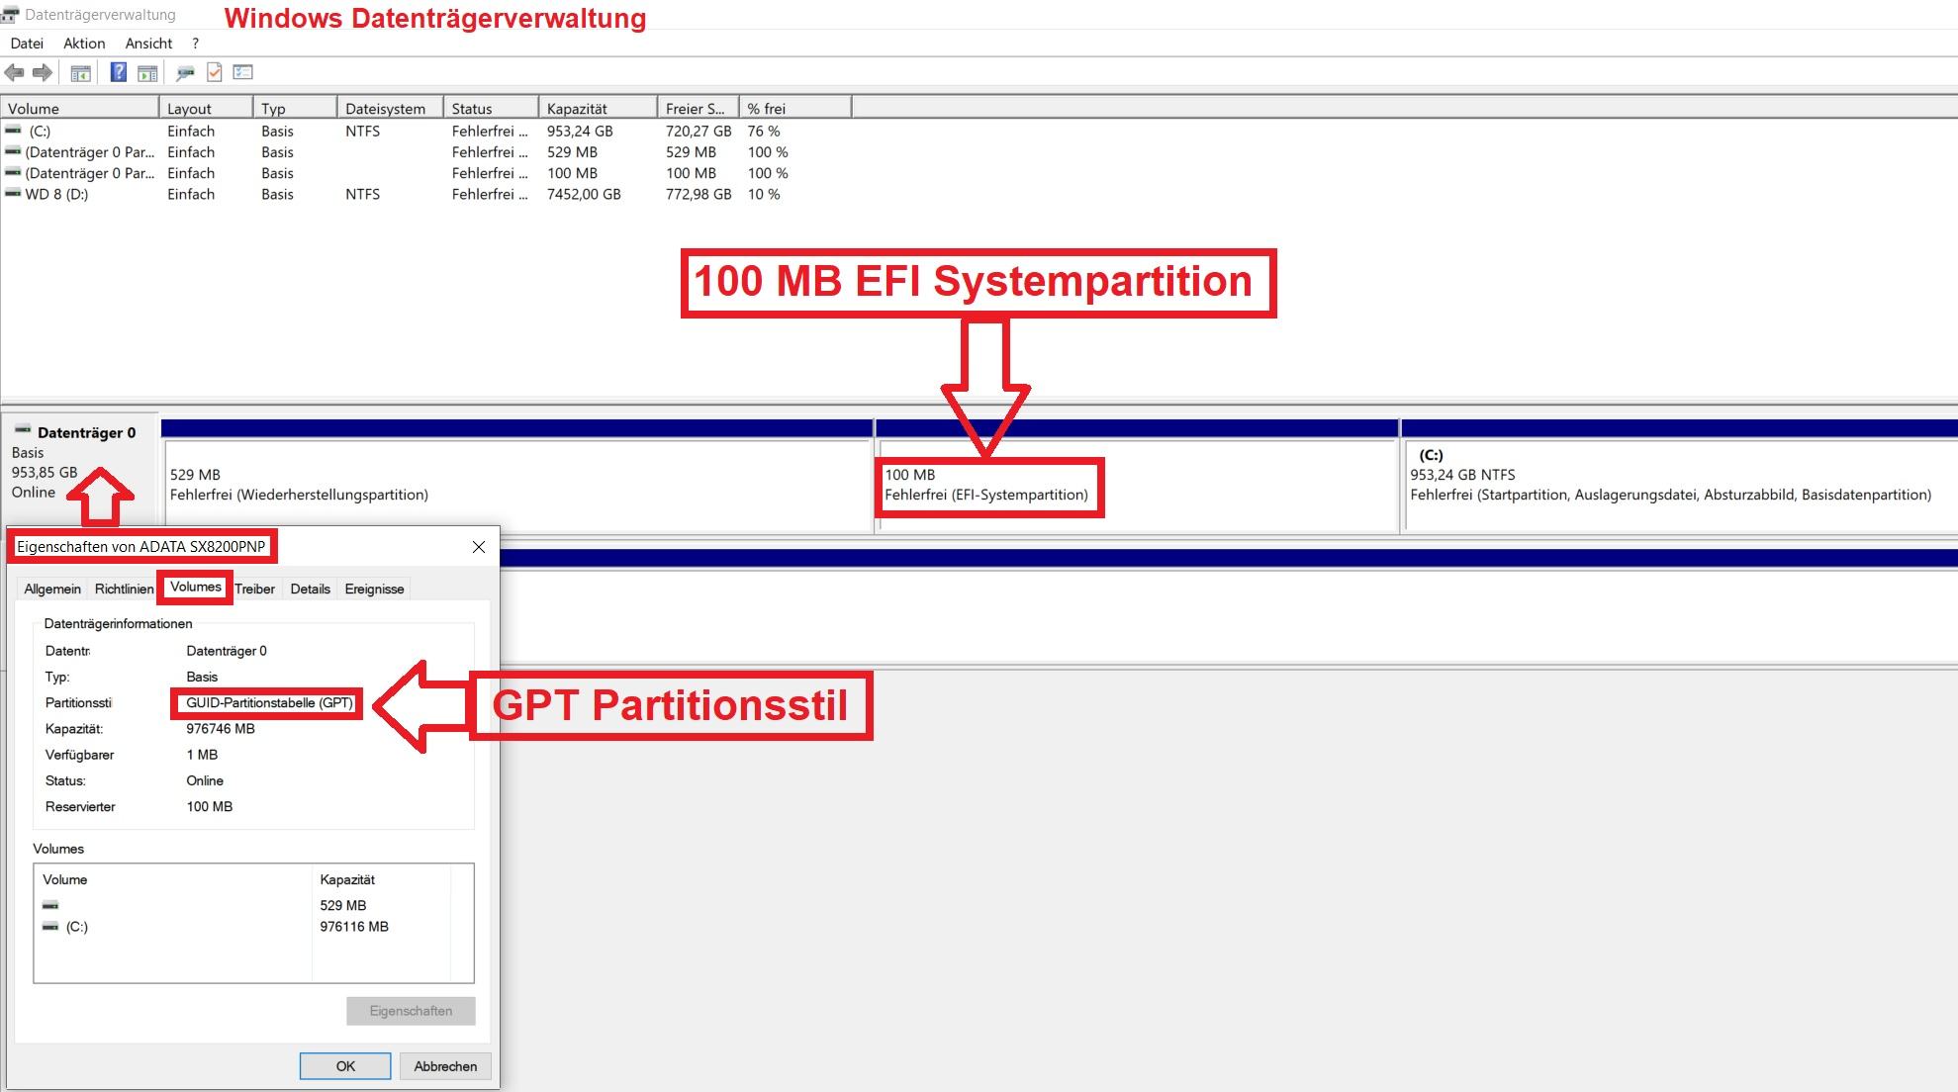Open help via blue question mark icon
The width and height of the screenshot is (1958, 1092).
tap(118, 72)
